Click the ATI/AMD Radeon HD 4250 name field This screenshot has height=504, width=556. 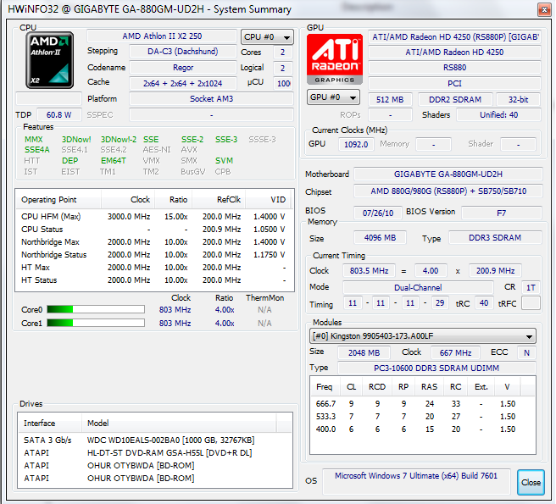tap(454, 53)
